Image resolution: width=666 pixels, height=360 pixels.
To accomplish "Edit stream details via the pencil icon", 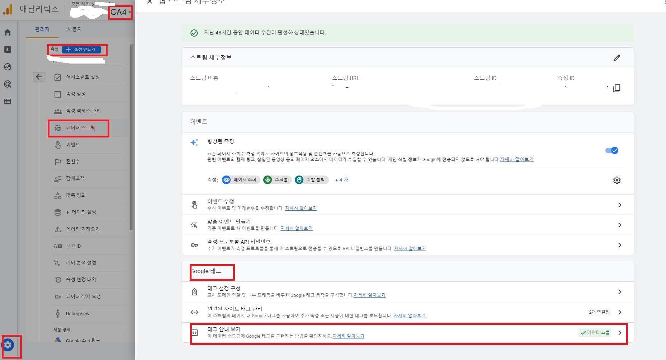I will pyautogui.click(x=617, y=57).
